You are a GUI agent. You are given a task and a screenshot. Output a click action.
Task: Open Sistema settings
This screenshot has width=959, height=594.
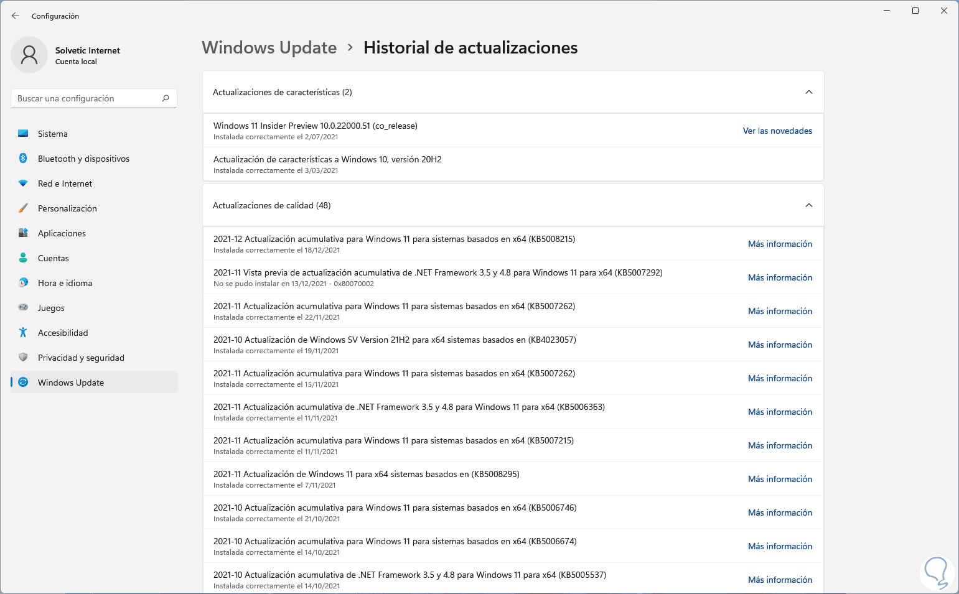click(x=94, y=134)
